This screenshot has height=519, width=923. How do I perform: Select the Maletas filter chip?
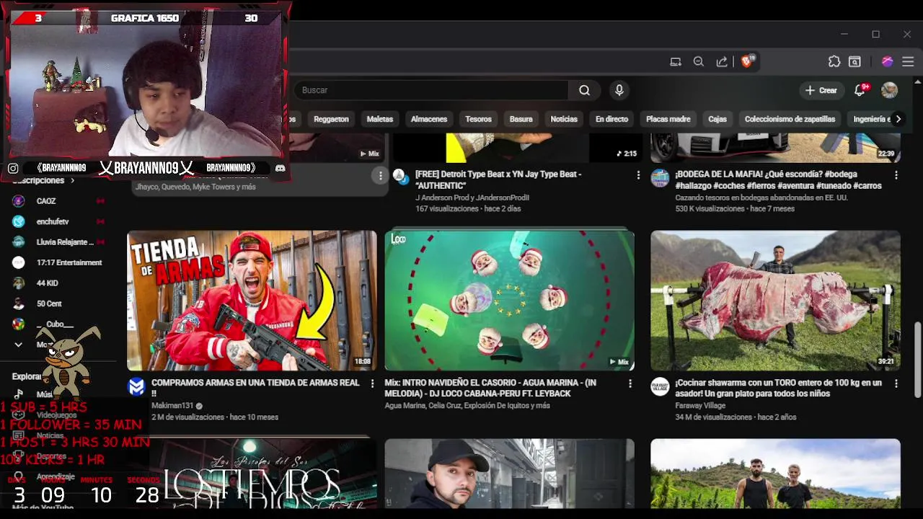pyautogui.click(x=380, y=119)
